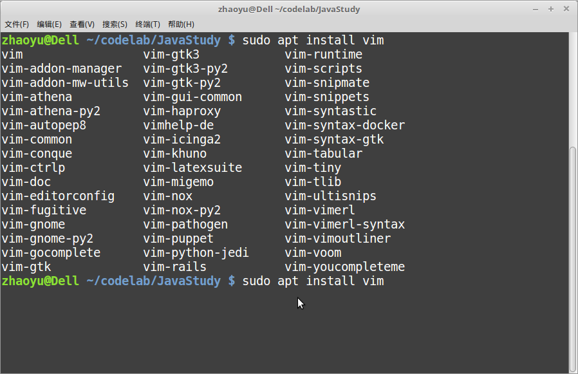Open the 查看 menu

81,24
